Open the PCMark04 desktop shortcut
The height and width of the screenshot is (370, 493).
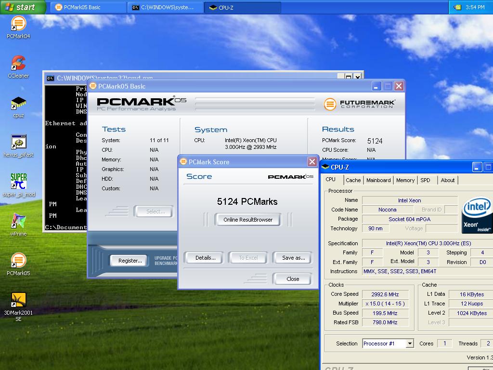(x=18, y=27)
